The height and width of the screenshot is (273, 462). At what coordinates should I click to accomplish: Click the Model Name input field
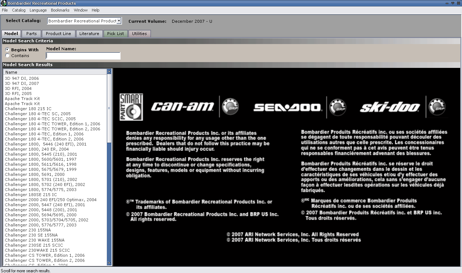pos(83,56)
